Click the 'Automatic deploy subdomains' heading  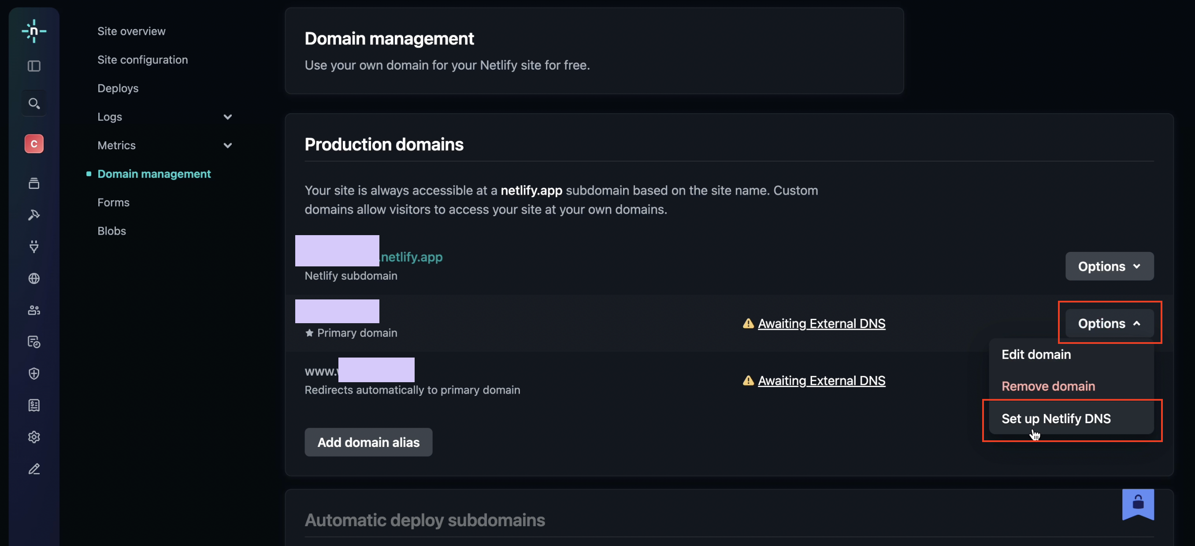(x=424, y=520)
